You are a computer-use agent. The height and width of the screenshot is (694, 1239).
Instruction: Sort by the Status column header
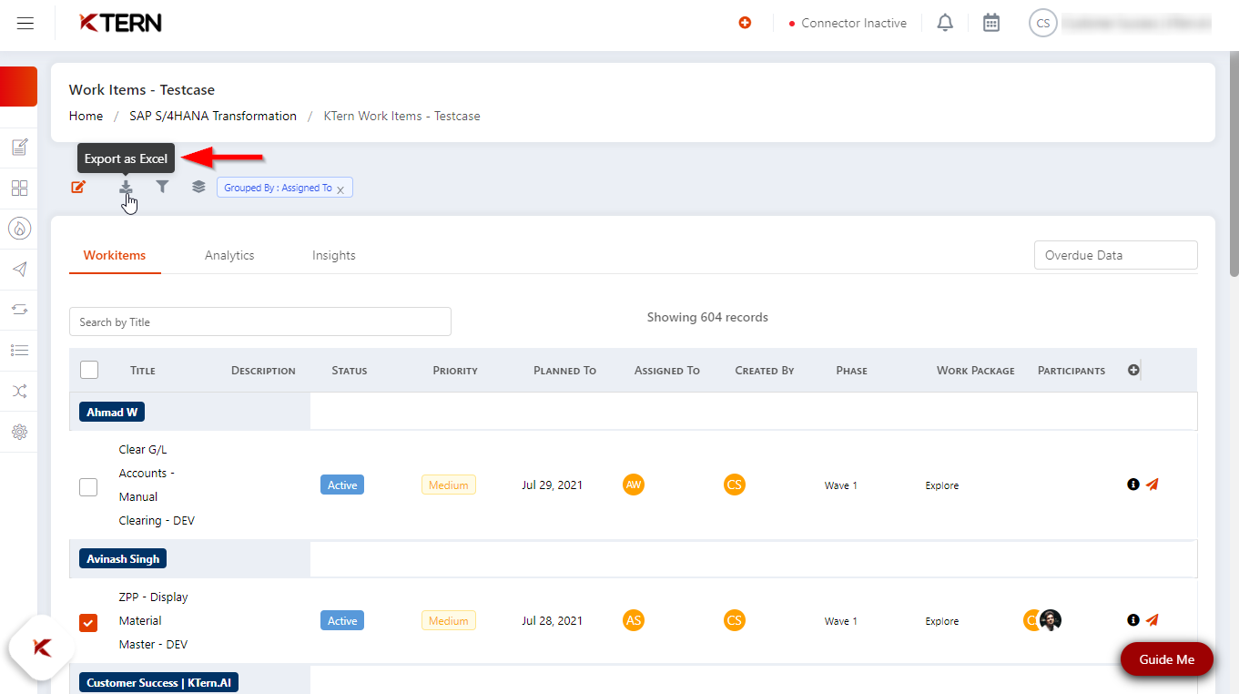350,371
